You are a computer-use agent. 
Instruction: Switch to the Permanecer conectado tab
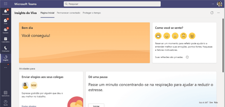(69, 13)
